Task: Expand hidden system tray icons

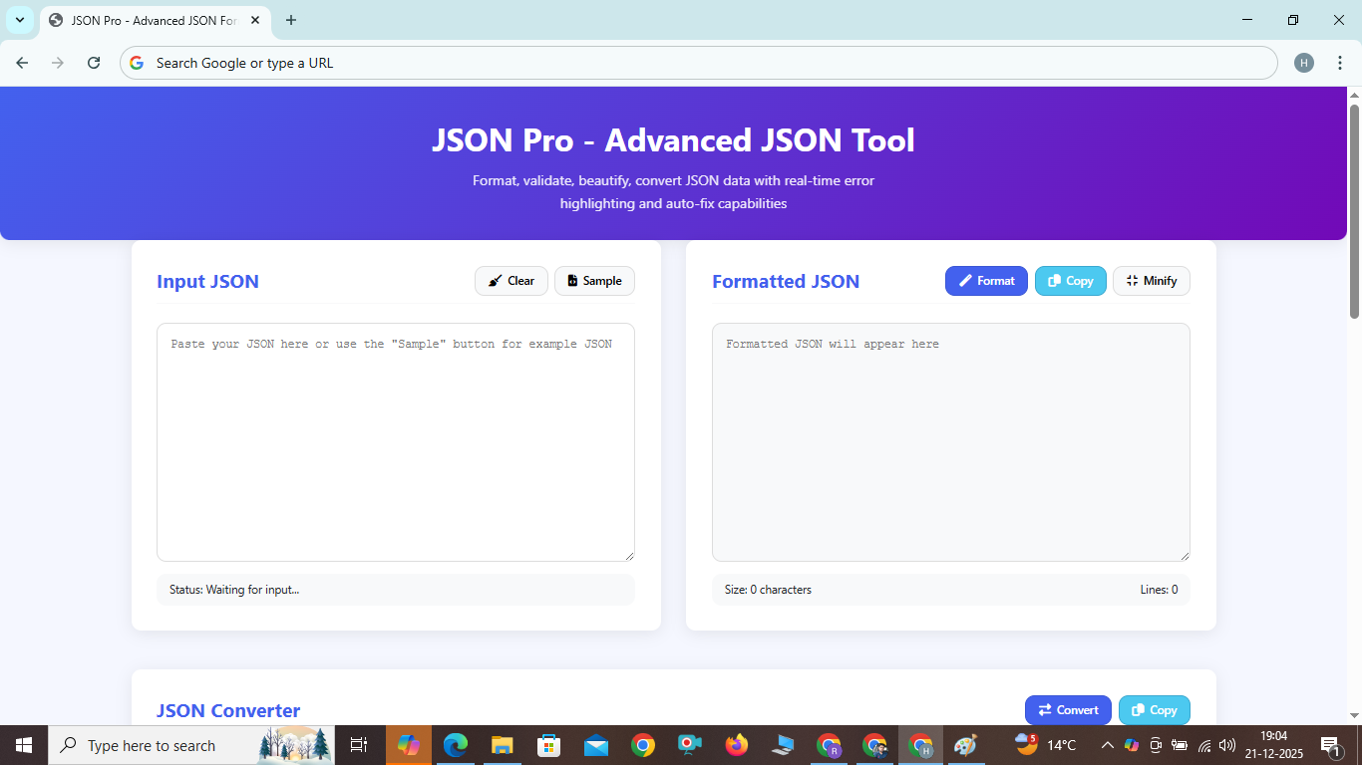Action: pos(1107,745)
